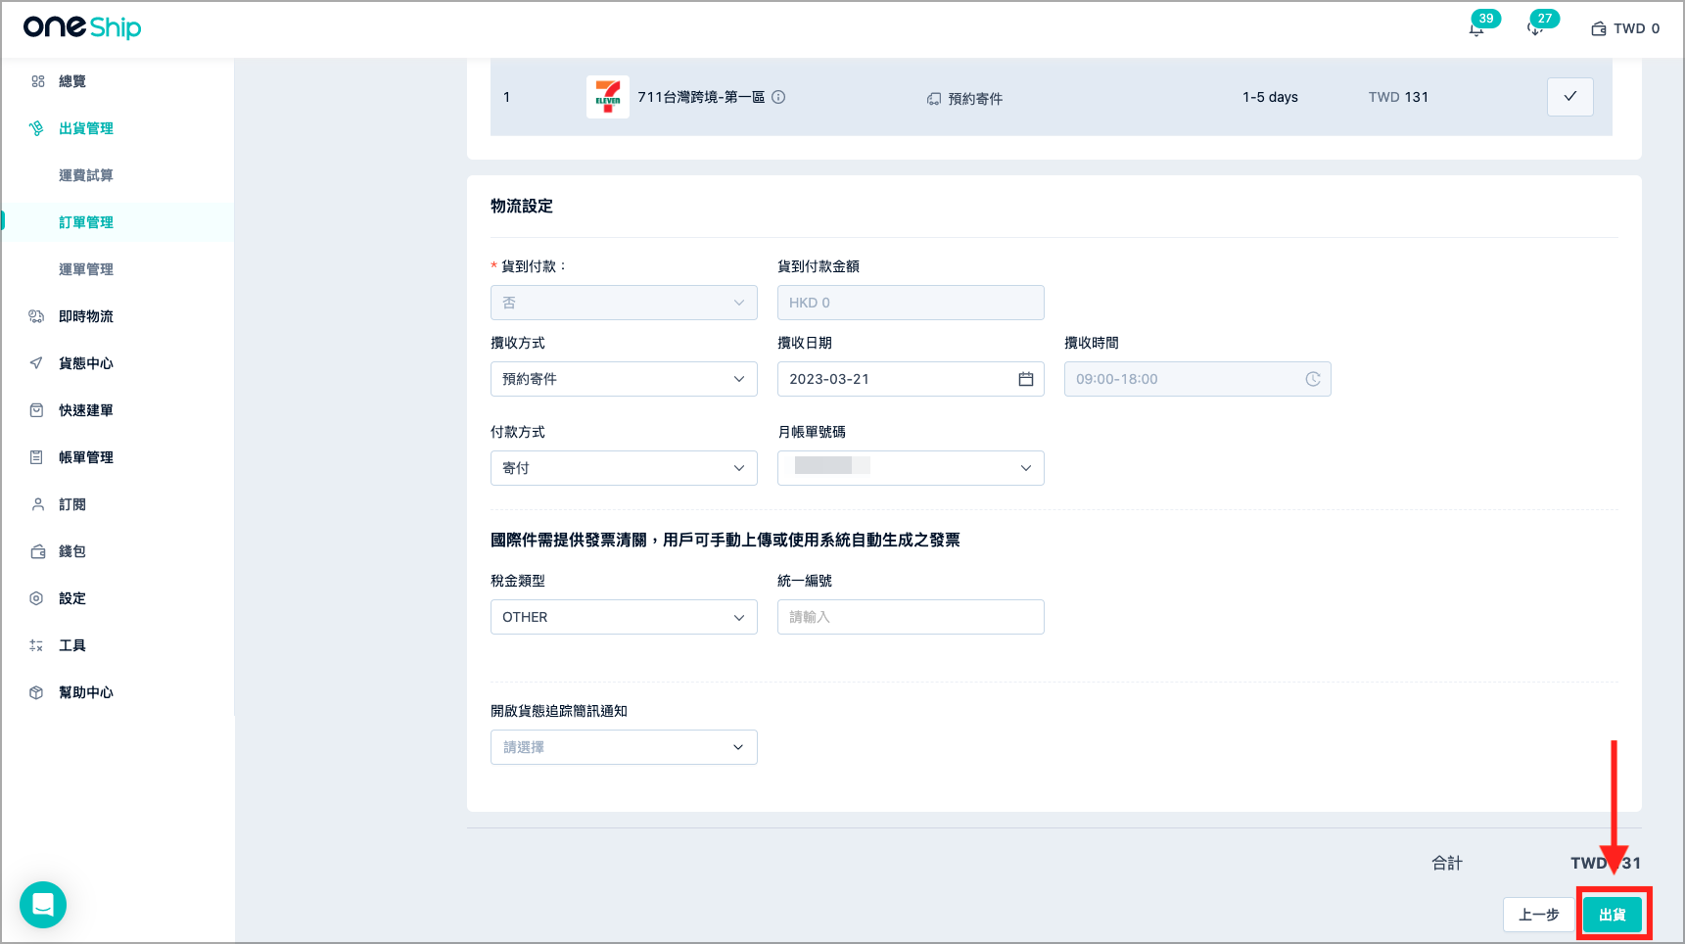
Task: Open the download tasks icon with badge 27
Action: tap(1534, 29)
